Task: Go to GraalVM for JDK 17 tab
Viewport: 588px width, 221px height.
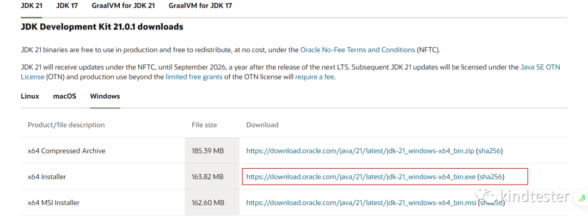Action: pos(200,5)
